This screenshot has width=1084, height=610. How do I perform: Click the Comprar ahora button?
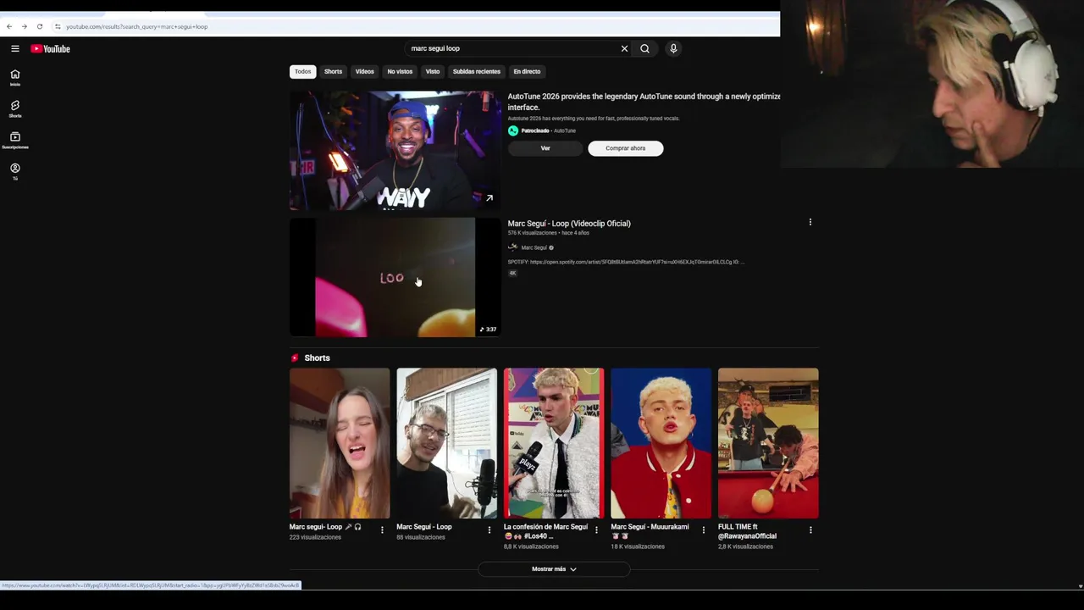pyautogui.click(x=625, y=148)
